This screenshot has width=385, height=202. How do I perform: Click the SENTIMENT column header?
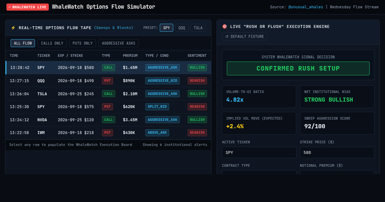pyautogui.click(x=197, y=56)
